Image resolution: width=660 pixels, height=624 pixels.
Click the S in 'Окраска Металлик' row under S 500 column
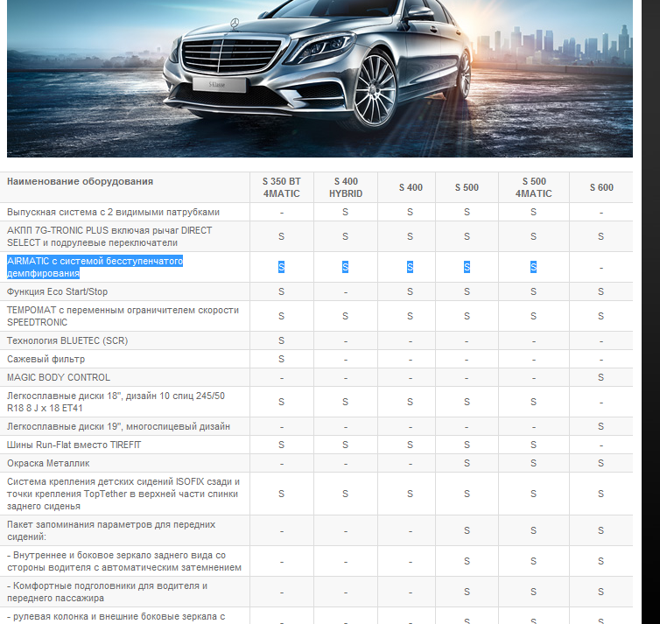tap(467, 463)
